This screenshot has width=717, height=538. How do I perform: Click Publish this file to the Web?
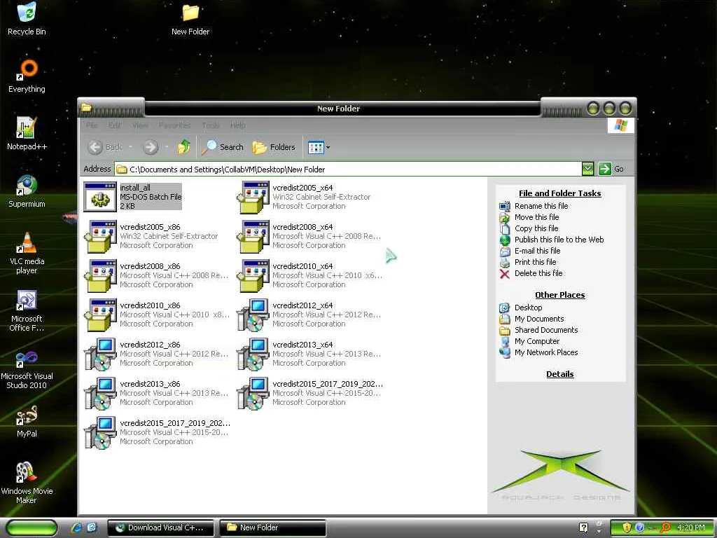pos(559,240)
